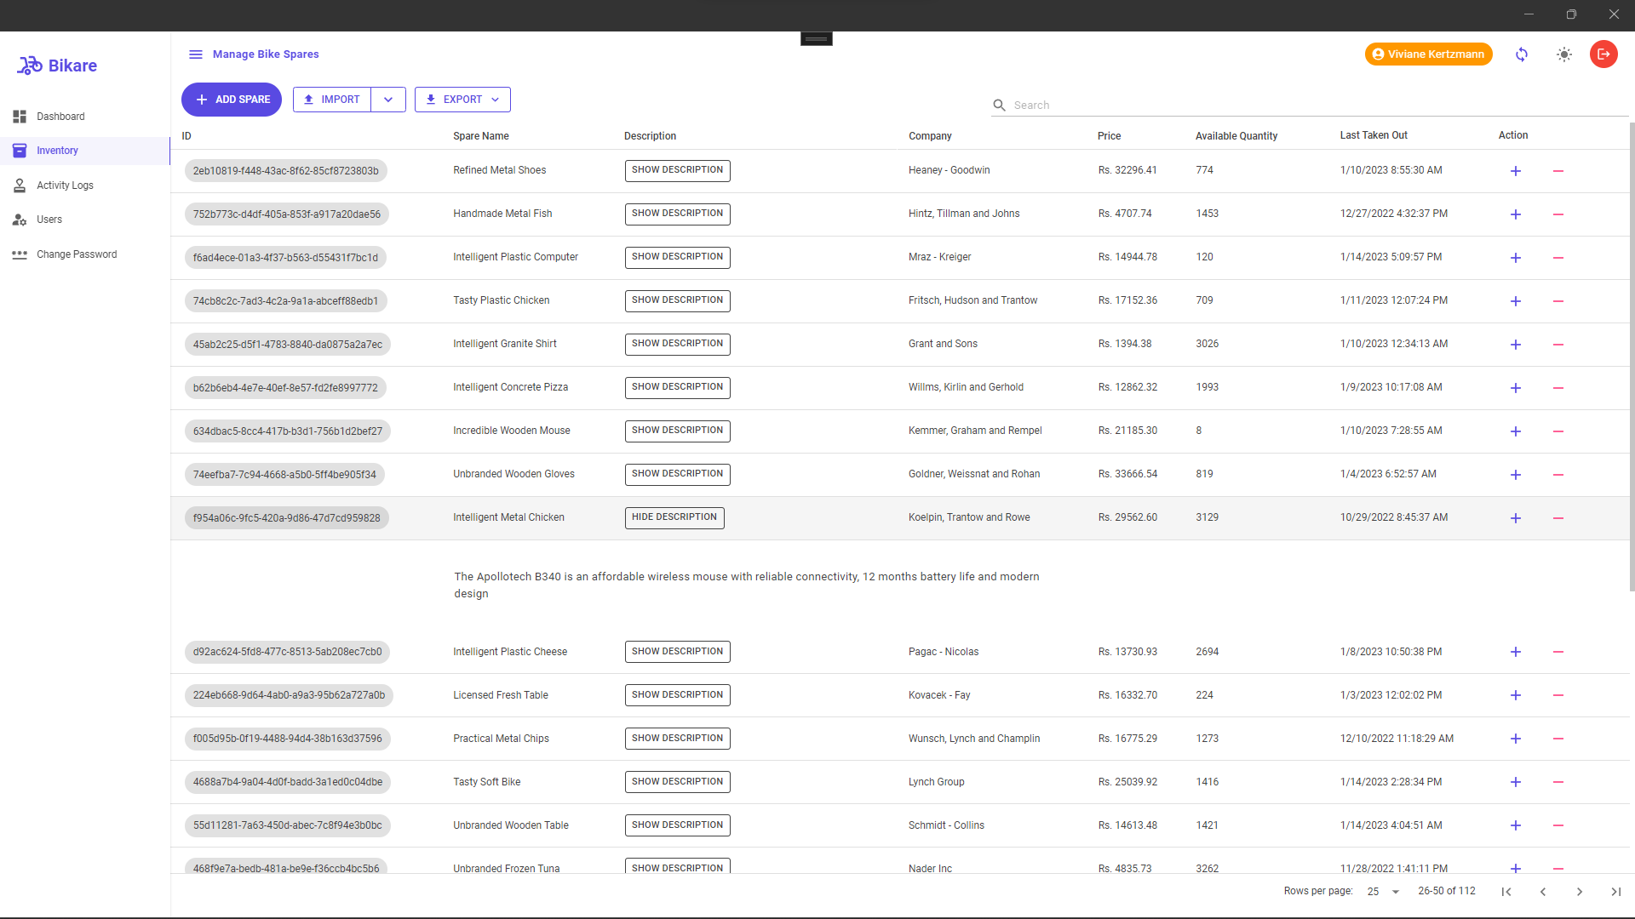Image resolution: width=1635 pixels, height=919 pixels.
Task: Click the Inventory sidebar icon
Action: point(20,151)
